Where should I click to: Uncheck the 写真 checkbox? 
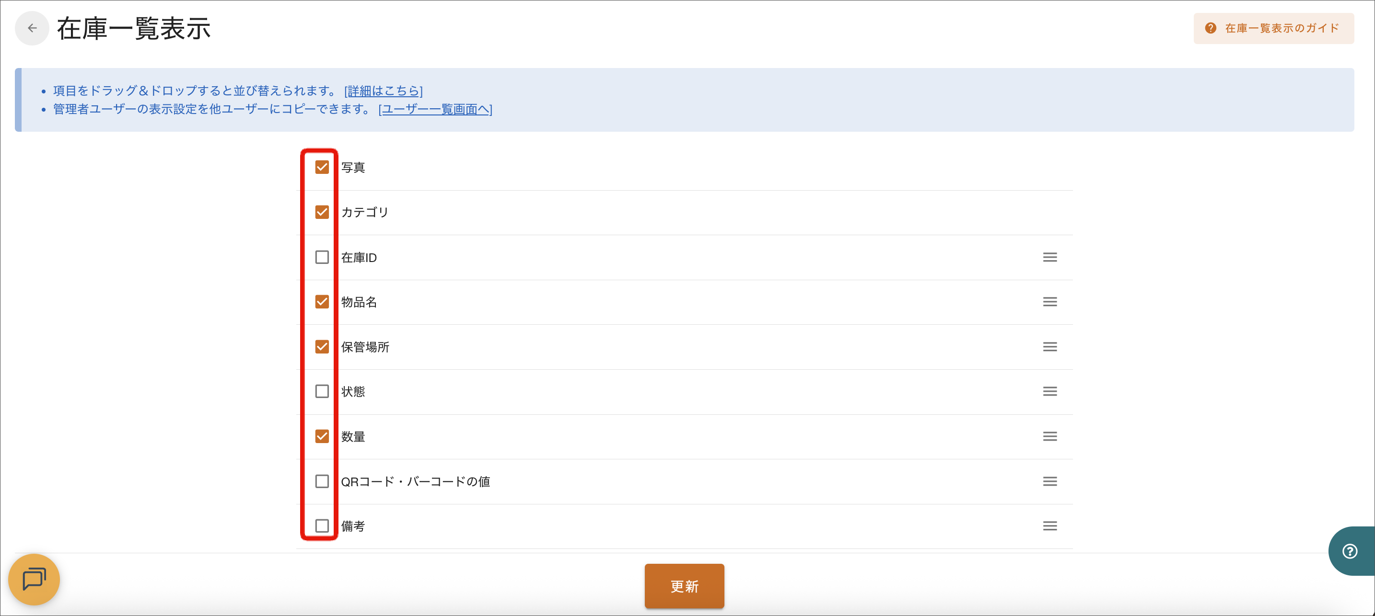click(321, 167)
